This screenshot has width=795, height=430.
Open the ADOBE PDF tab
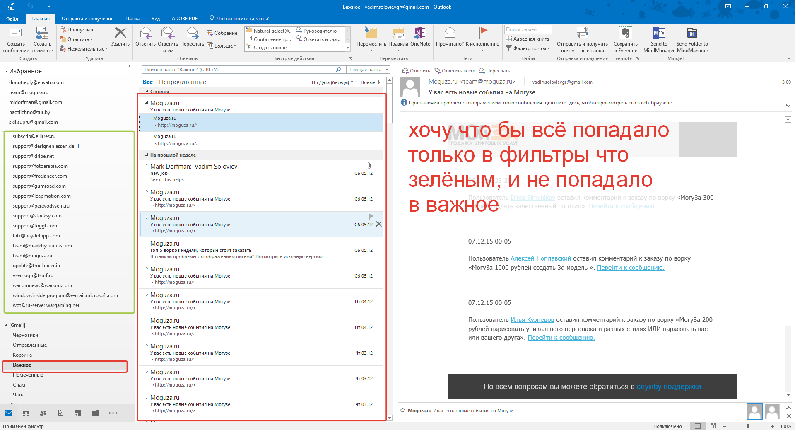(185, 19)
